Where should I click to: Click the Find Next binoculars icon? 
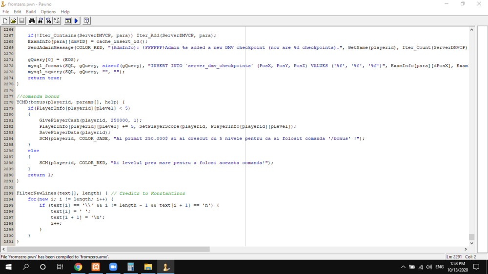(40, 21)
